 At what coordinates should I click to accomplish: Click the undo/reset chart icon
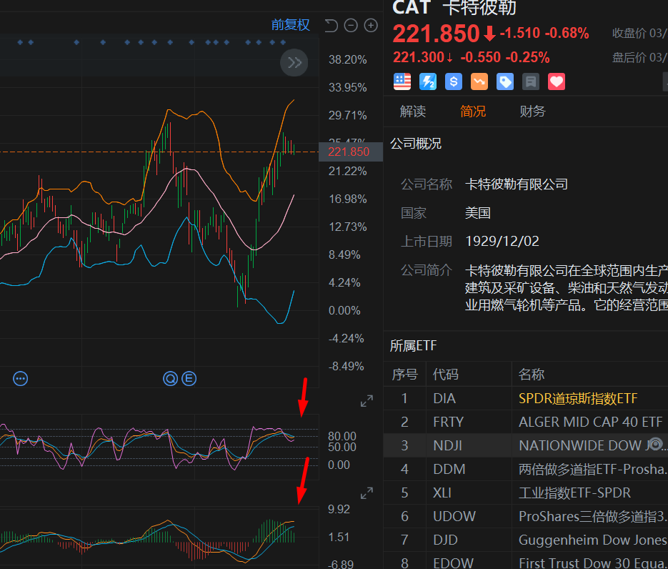(x=331, y=26)
